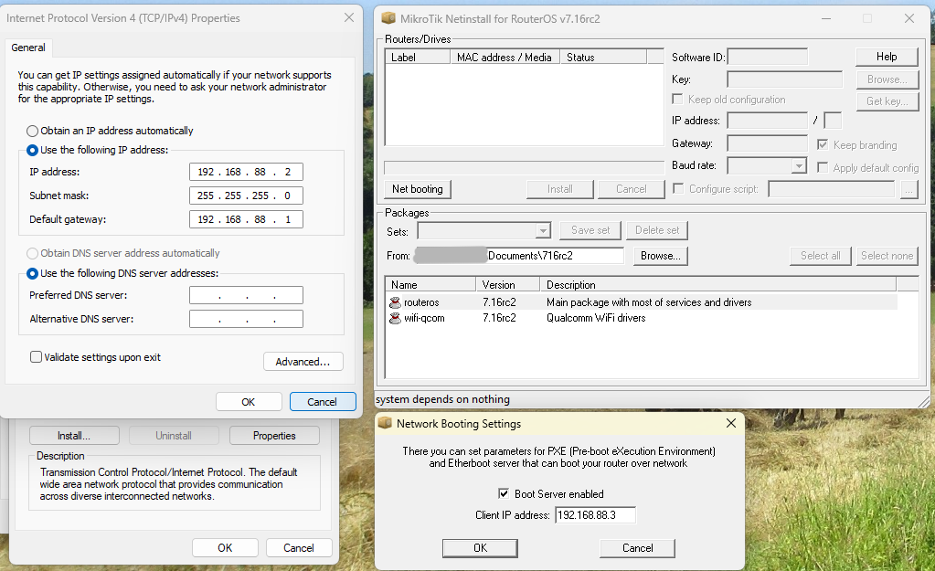Cancel the Network Booting Settings dialog
This screenshot has height=571, width=935.
click(637, 548)
